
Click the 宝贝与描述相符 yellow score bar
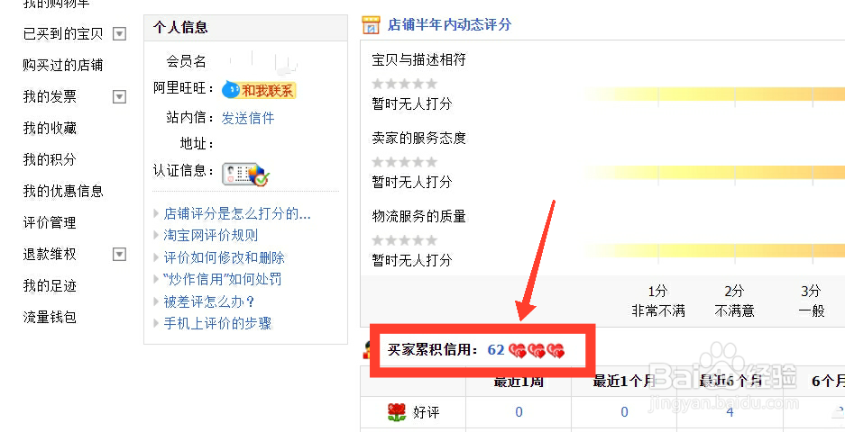click(714, 94)
